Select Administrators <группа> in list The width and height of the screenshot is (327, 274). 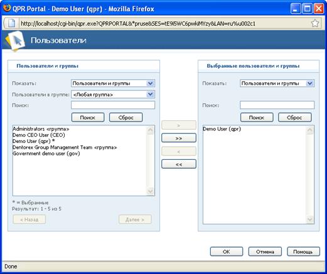pos(41,129)
